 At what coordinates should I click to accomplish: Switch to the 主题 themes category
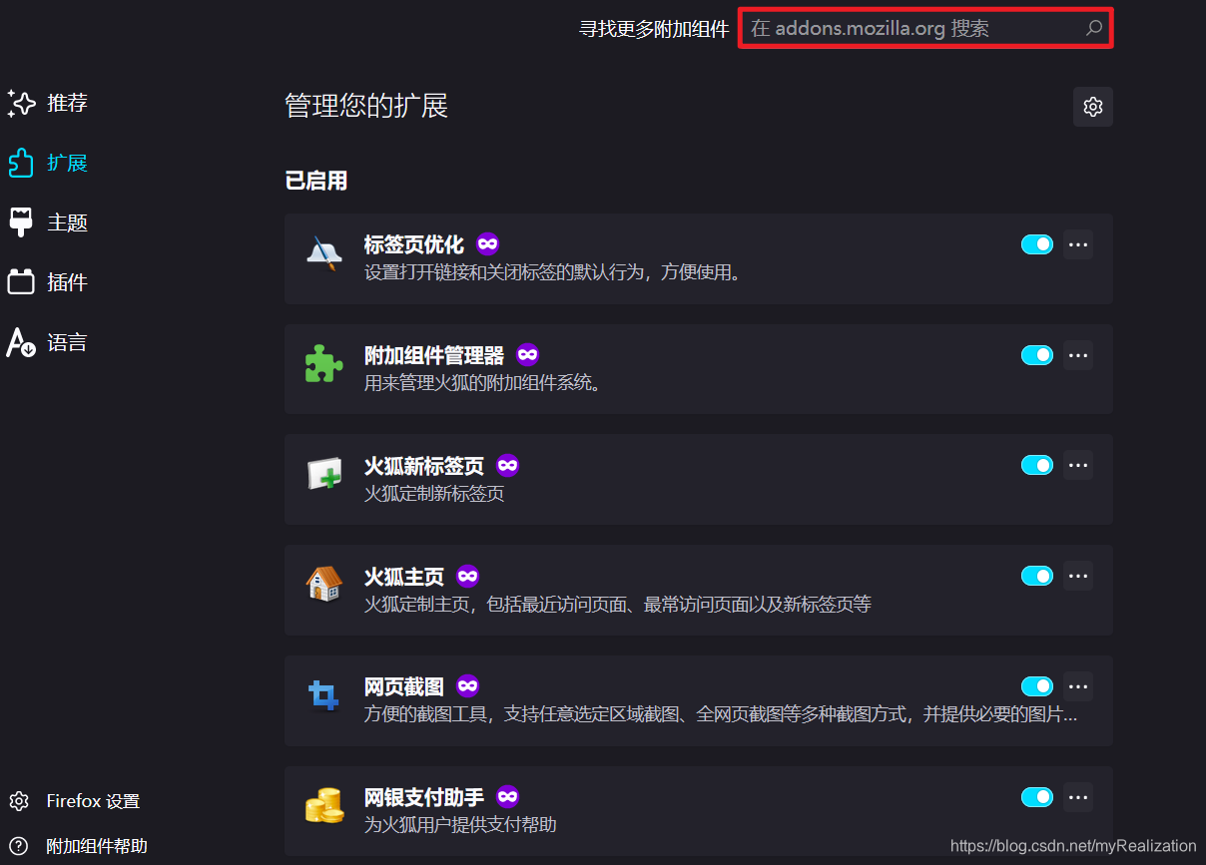(48, 222)
